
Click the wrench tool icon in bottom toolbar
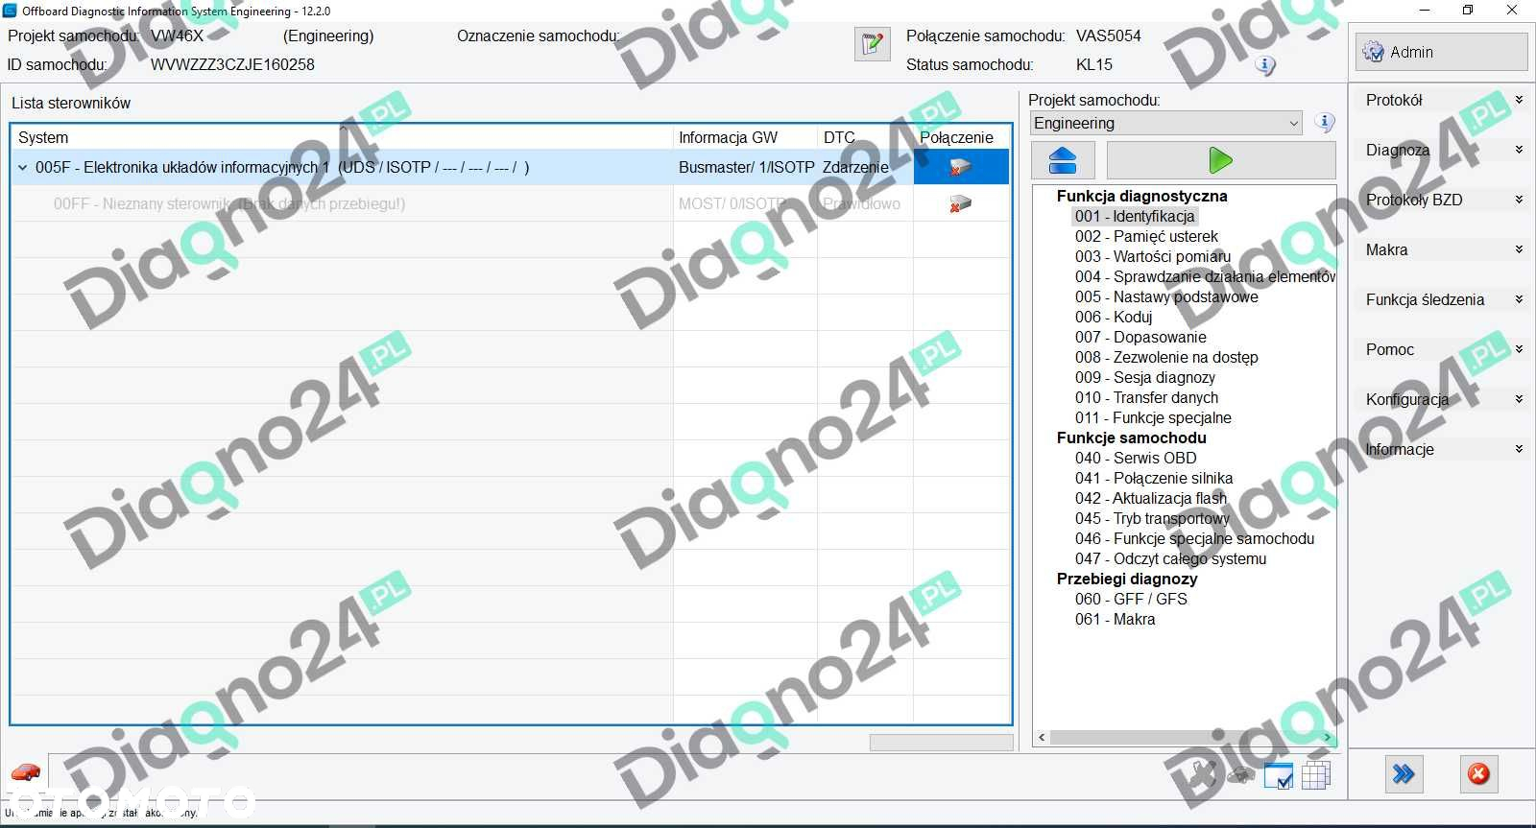pos(1201,773)
